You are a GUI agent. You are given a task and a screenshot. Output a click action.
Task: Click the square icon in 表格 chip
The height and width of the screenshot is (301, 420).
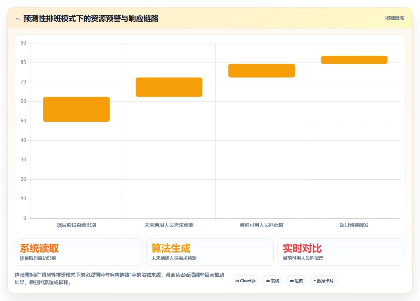pos(268,281)
